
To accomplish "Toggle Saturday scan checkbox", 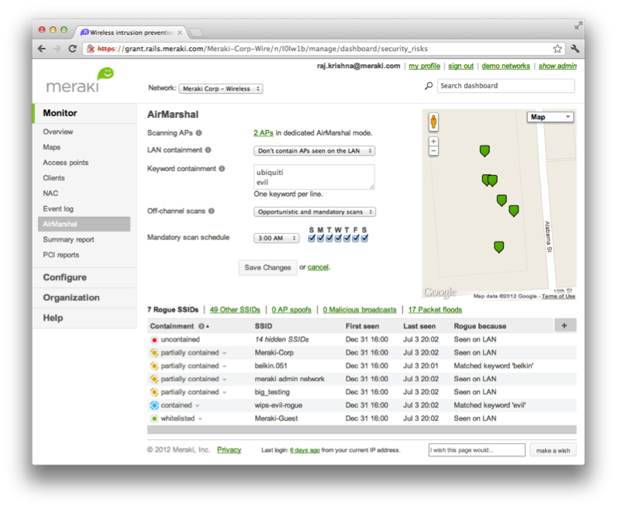I will tap(364, 239).
